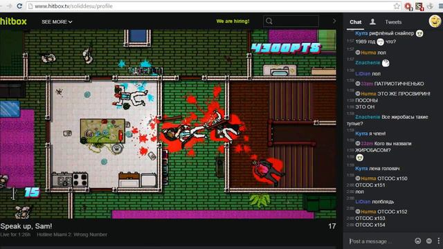Go forward with the browser forward arrow
The width and height of the screenshot is (443, 249).
pos(9,6)
